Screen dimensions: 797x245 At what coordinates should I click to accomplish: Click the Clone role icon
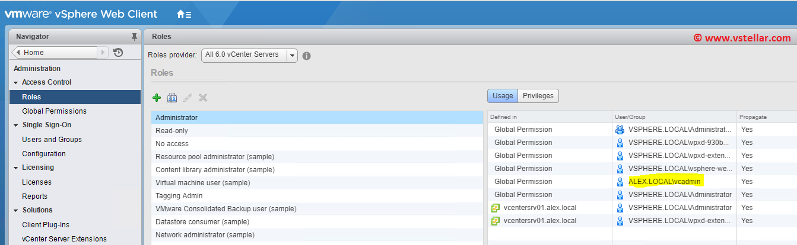click(172, 98)
